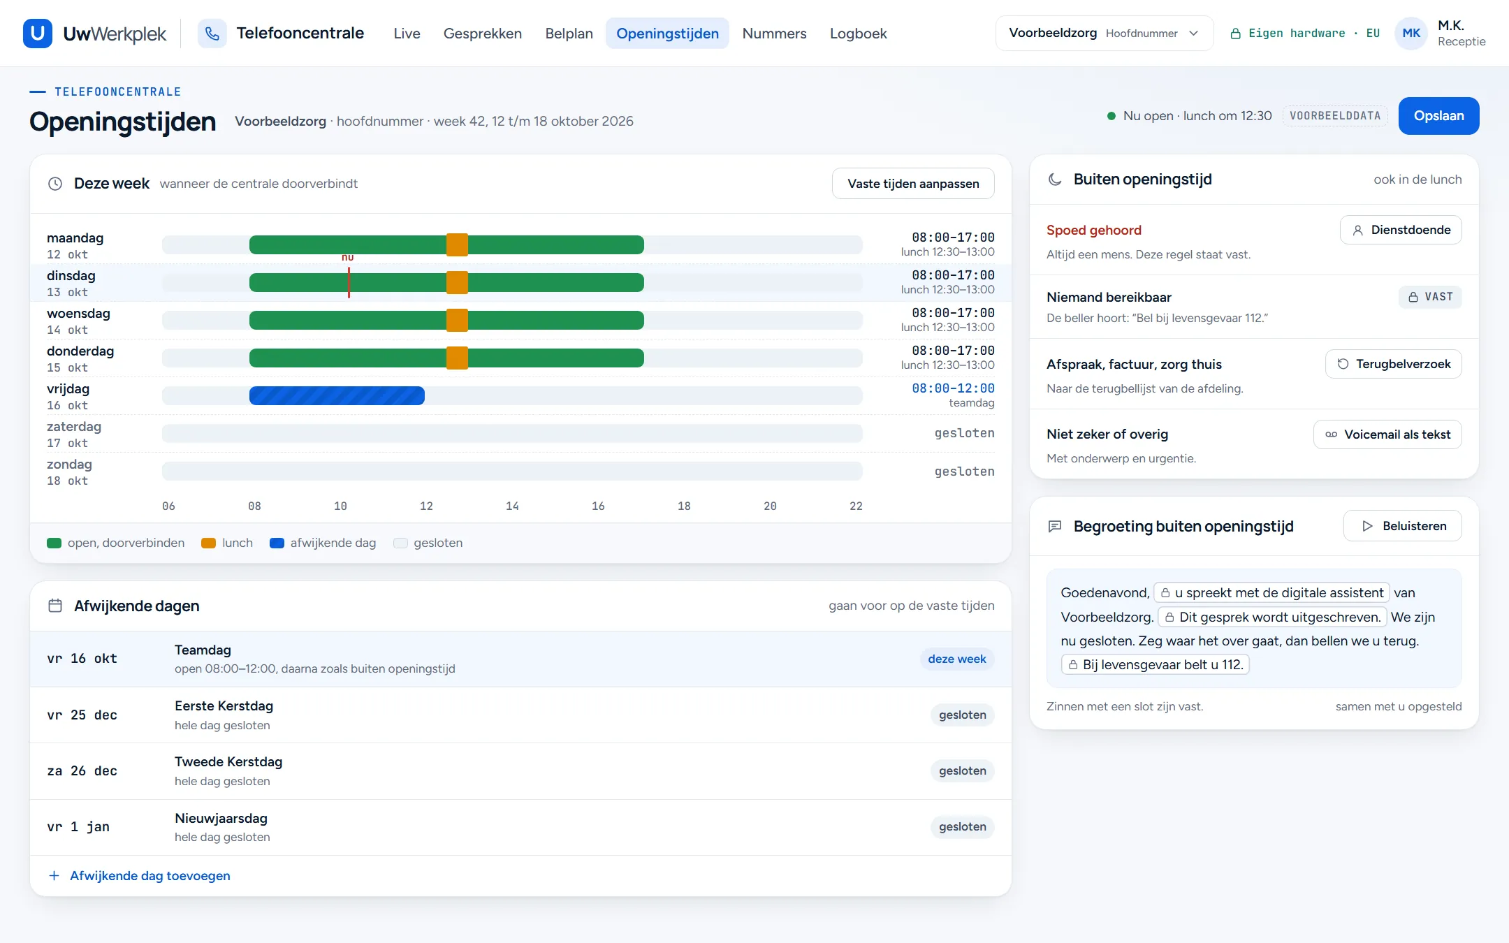Click the clock icon beside Deze week
1509x943 pixels.
pyautogui.click(x=55, y=184)
